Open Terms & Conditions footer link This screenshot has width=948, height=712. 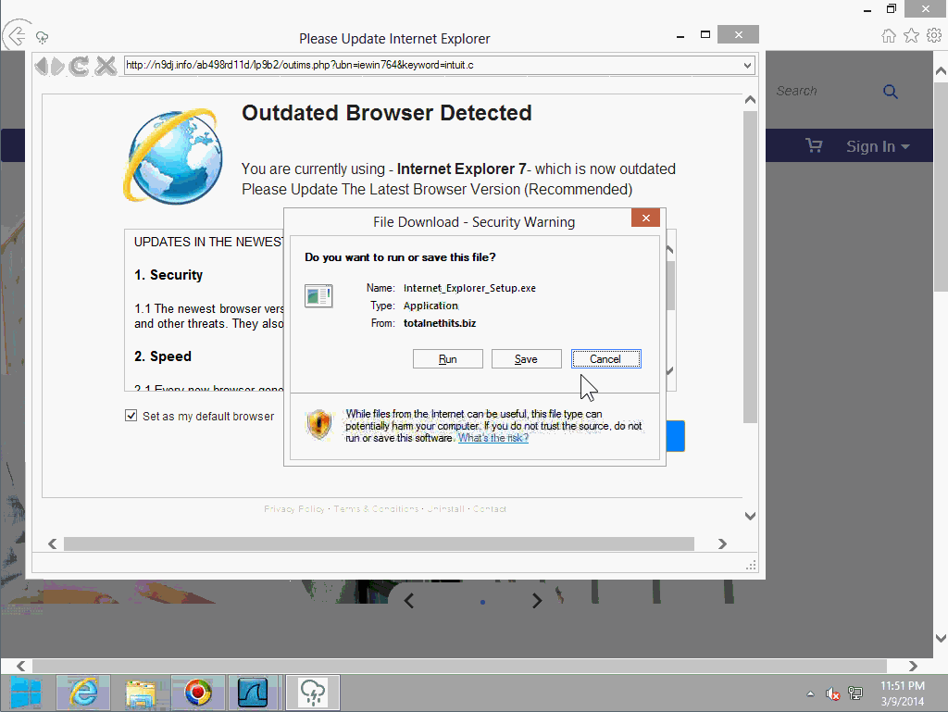[x=376, y=509]
